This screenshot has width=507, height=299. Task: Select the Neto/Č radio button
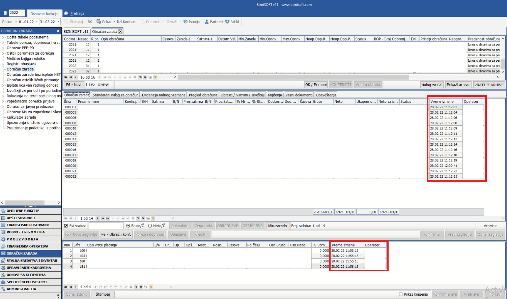[x=150, y=226]
